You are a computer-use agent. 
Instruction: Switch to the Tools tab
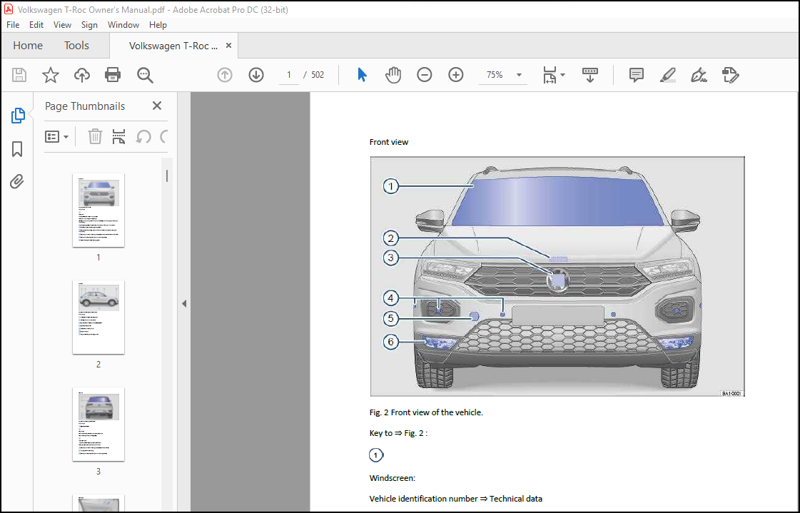(x=76, y=46)
